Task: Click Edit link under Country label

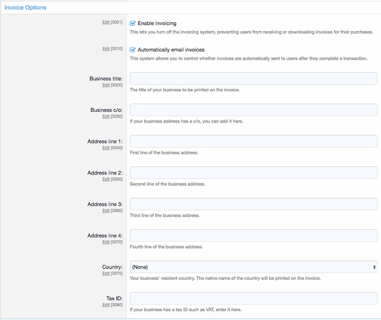Action: [x=106, y=274]
